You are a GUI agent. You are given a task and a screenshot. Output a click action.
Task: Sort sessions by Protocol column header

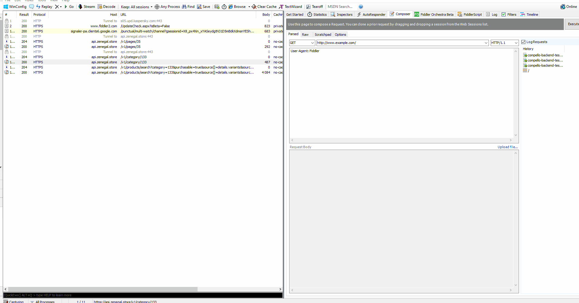click(39, 15)
